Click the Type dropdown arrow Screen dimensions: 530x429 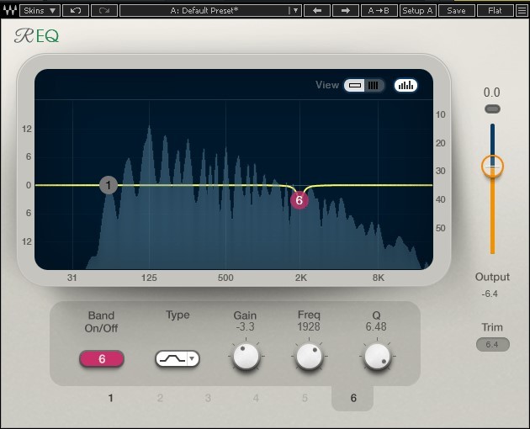(x=193, y=358)
